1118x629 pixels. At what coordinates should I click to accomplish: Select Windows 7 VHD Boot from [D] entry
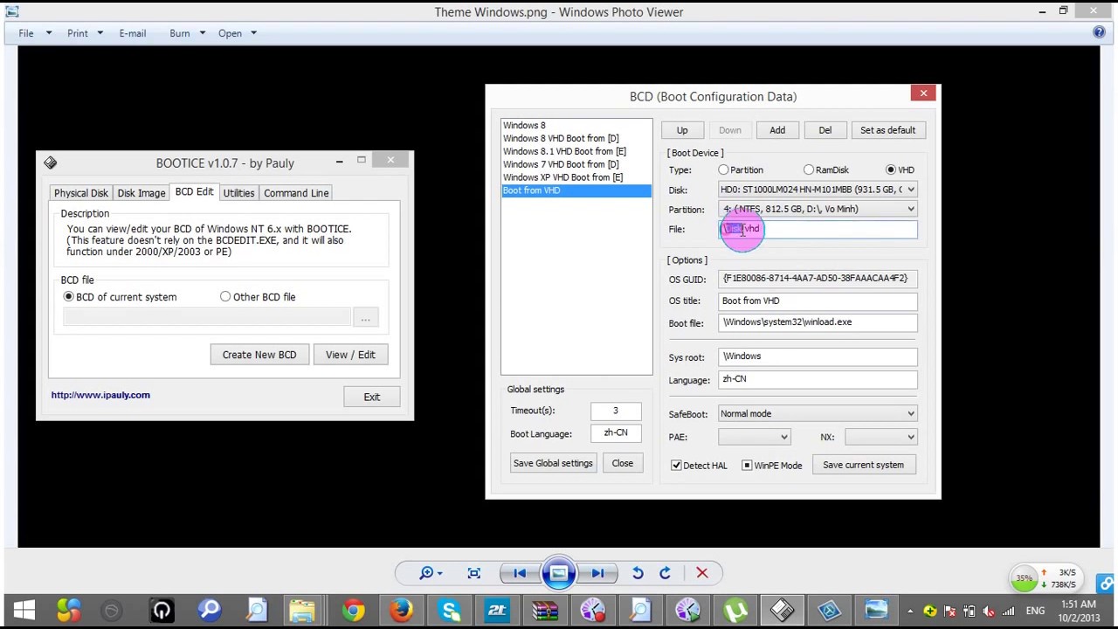click(576, 164)
